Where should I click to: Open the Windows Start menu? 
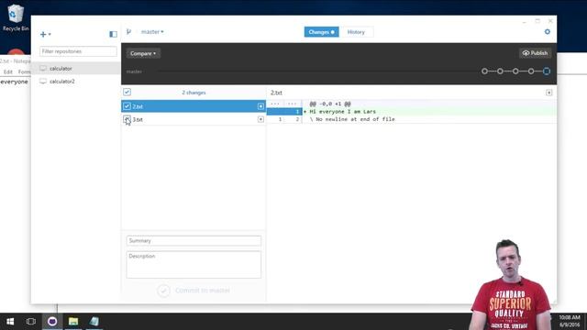coord(10,322)
